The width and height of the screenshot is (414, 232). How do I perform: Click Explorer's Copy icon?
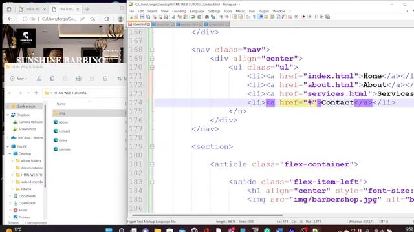[52, 79]
